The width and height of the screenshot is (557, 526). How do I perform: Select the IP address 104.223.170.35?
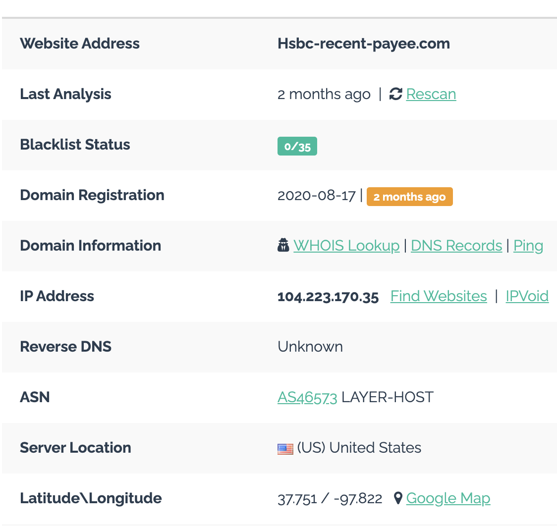click(x=328, y=297)
